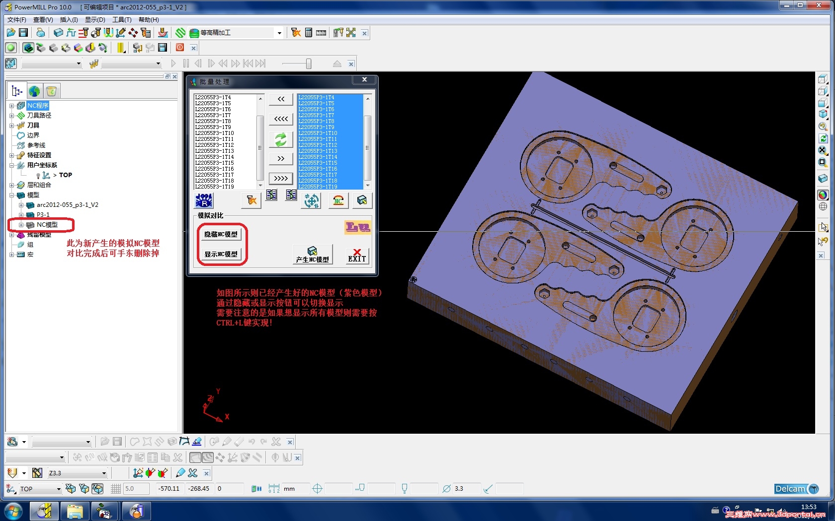Expand the 刀具路径 tree node
The width and height of the screenshot is (835, 521).
pos(11,116)
